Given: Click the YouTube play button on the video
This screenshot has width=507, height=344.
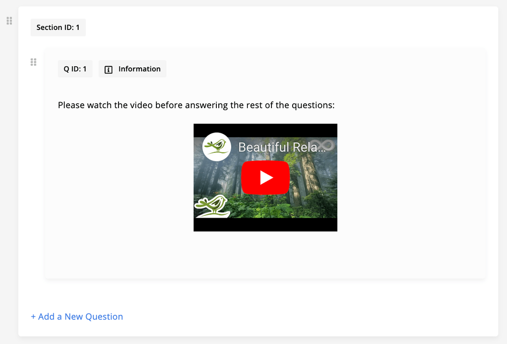Looking at the screenshot, I should tap(265, 177).
